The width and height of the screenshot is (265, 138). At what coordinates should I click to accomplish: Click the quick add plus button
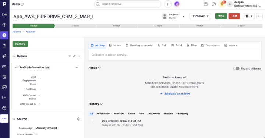point(168,4)
